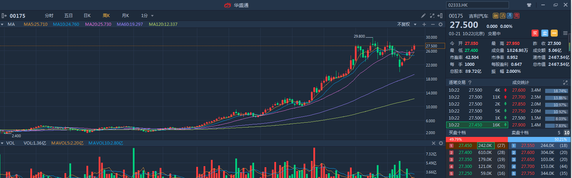Image resolution: width=572 pixels, height=178 pixels.
Task: Expand the chart to fullscreen
Action: coord(432,16)
